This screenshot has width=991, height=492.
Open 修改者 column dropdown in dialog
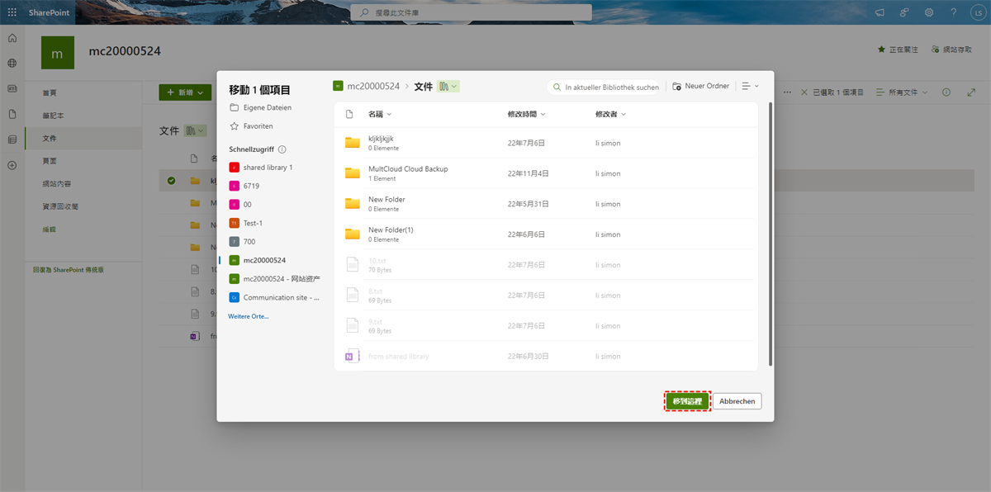point(610,114)
